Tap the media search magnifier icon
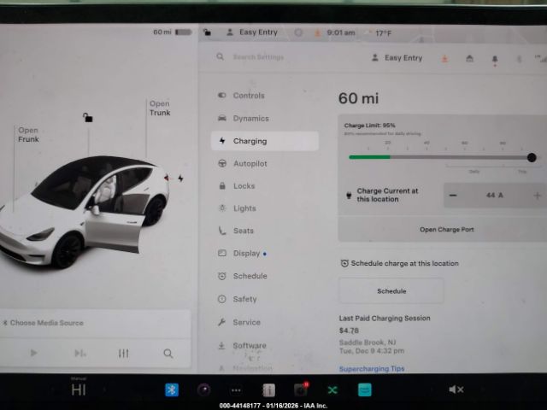The width and height of the screenshot is (547, 410). (168, 353)
